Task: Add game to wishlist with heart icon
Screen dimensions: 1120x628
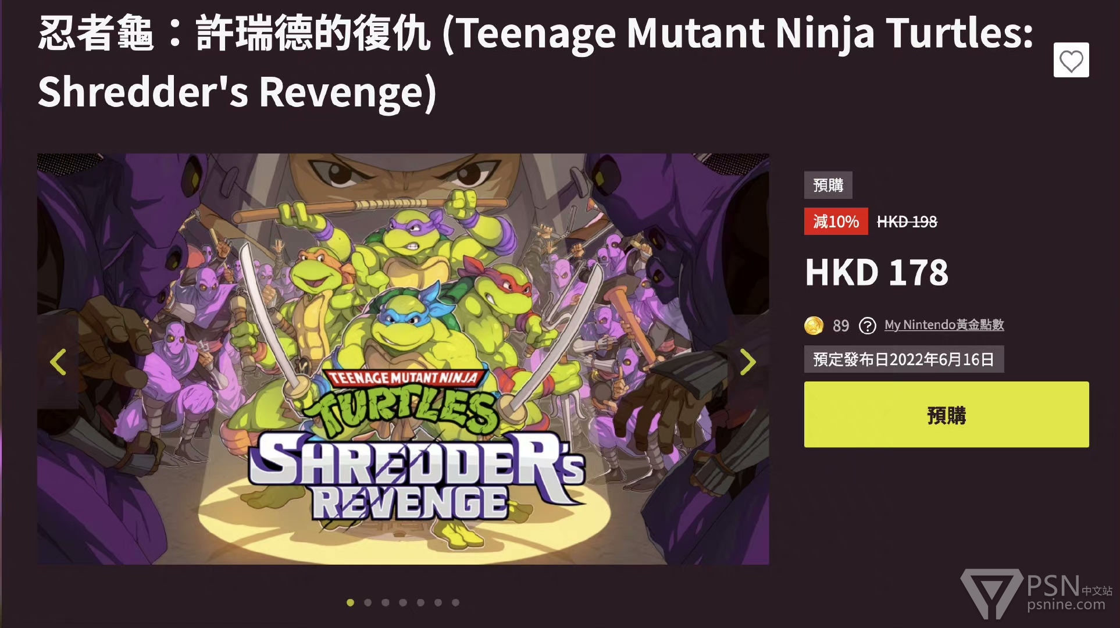Action: [1071, 60]
